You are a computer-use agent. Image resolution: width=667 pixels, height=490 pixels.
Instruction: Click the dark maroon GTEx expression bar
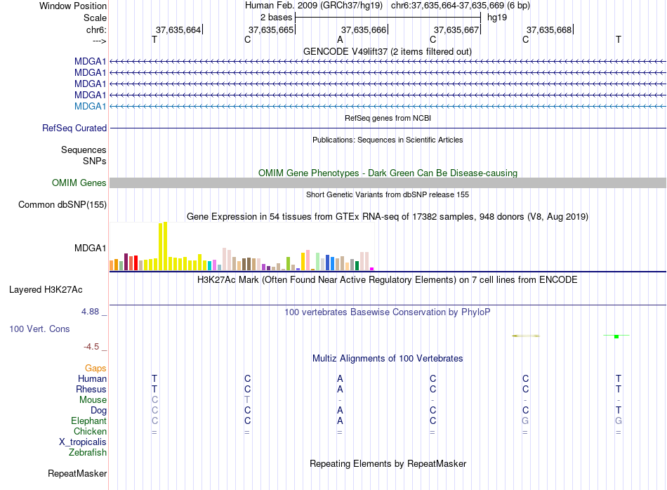click(126, 262)
